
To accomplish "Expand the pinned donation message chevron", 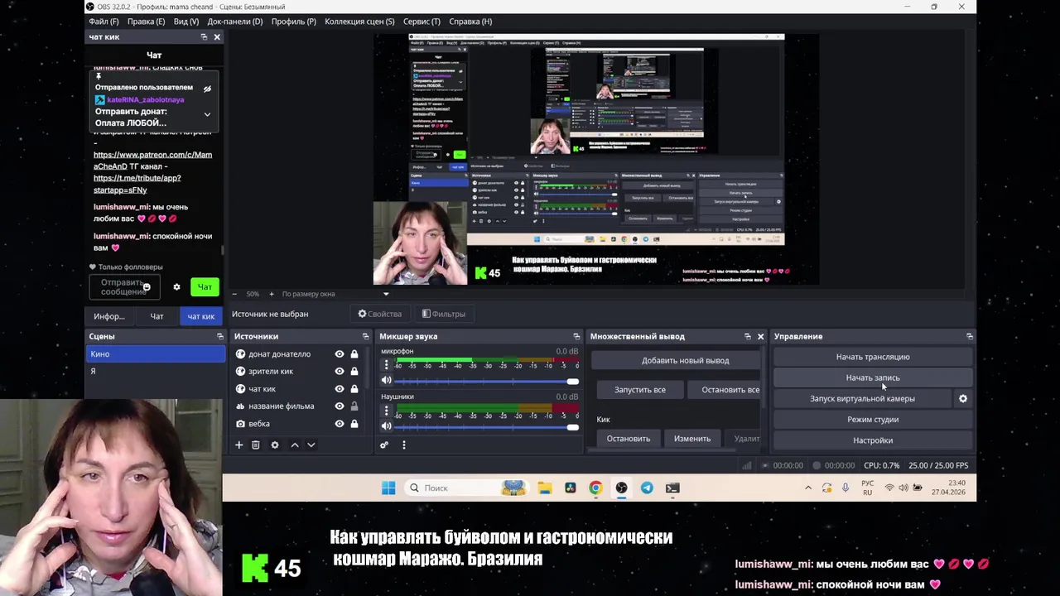I will tap(207, 114).
